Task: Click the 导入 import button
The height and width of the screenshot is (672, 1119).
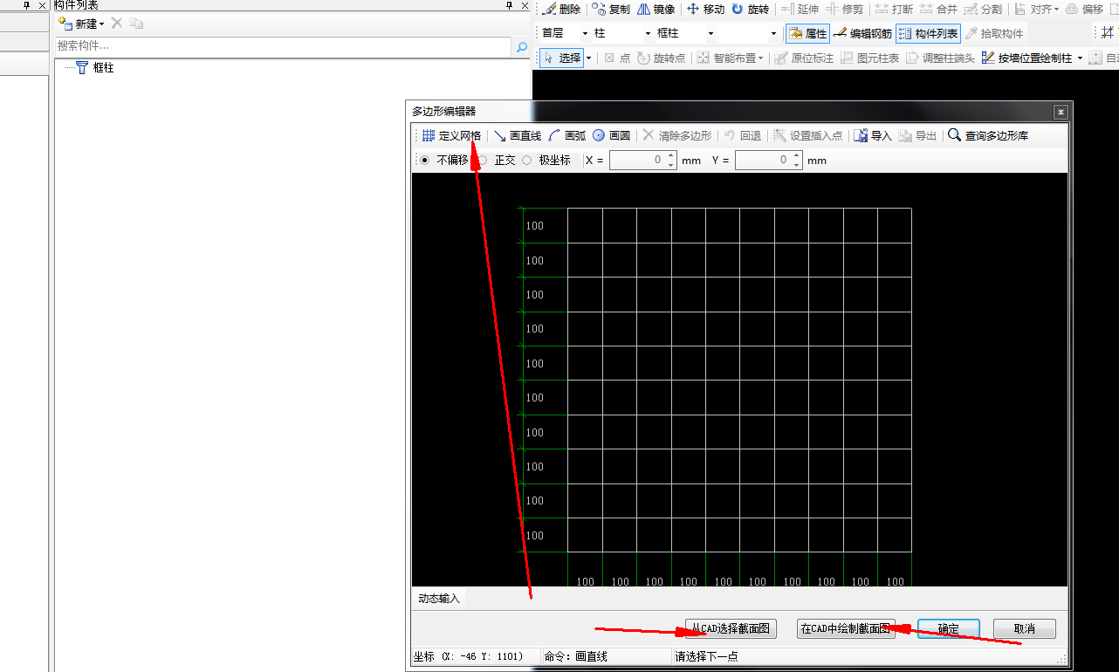Action: coord(873,136)
